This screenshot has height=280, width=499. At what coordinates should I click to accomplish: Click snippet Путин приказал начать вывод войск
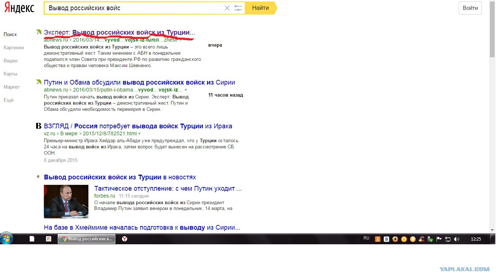tap(116, 103)
